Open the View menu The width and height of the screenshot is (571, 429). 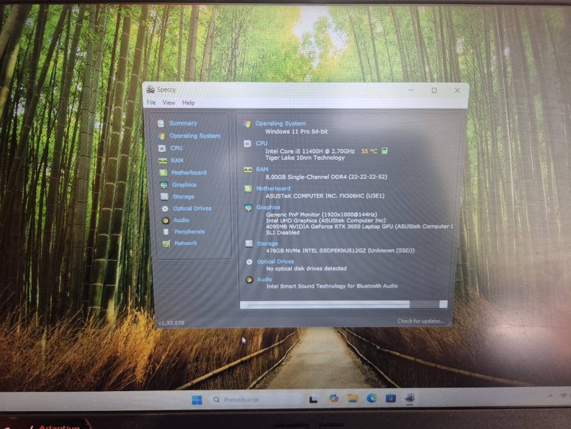coord(168,103)
